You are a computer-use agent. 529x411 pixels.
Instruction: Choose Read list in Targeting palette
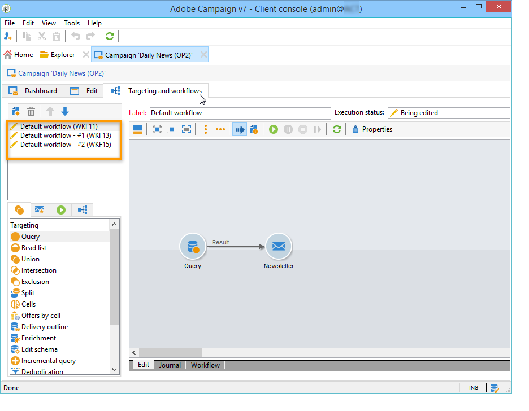tap(34, 248)
